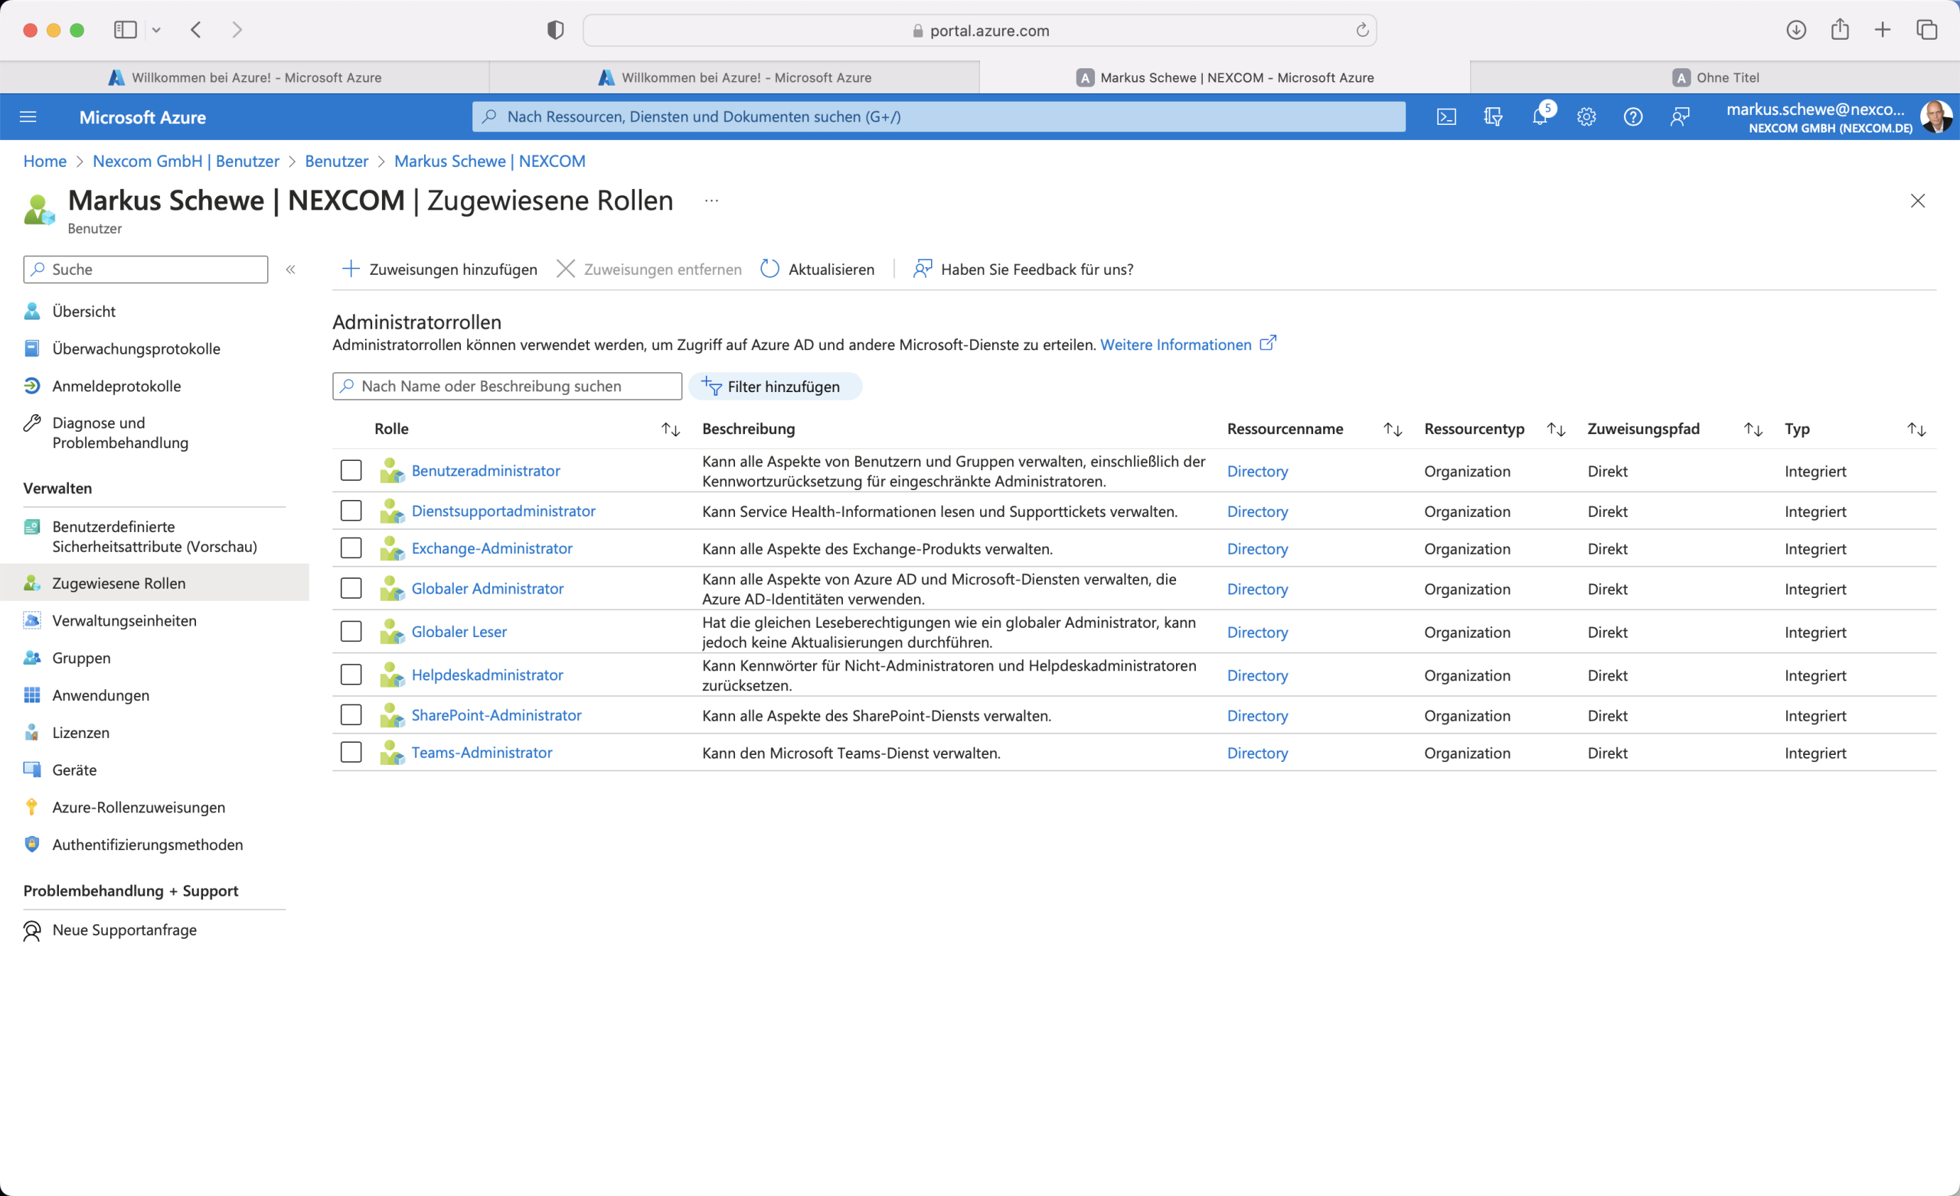
Task: Switch to the Ohne Titel tab
Action: (x=1715, y=78)
